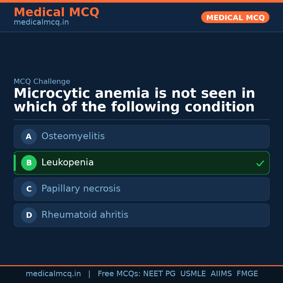
Task: Open the medicalmcq.in link in the footer
Action: coord(53,274)
